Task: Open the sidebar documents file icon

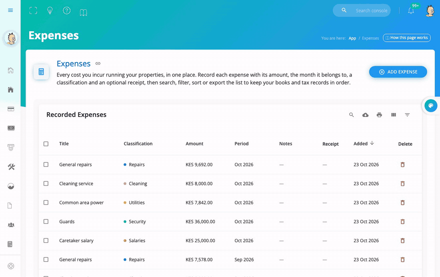Action: click(x=10, y=206)
